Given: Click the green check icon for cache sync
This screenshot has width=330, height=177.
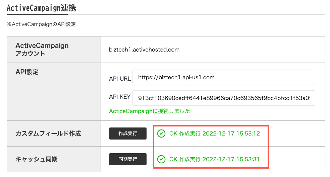Looking at the screenshot, I should click(x=161, y=159).
